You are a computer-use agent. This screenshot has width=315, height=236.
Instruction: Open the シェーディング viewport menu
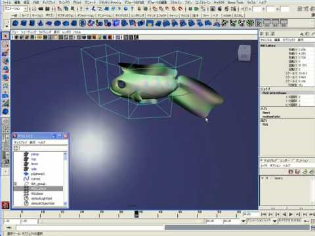(28, 32)
